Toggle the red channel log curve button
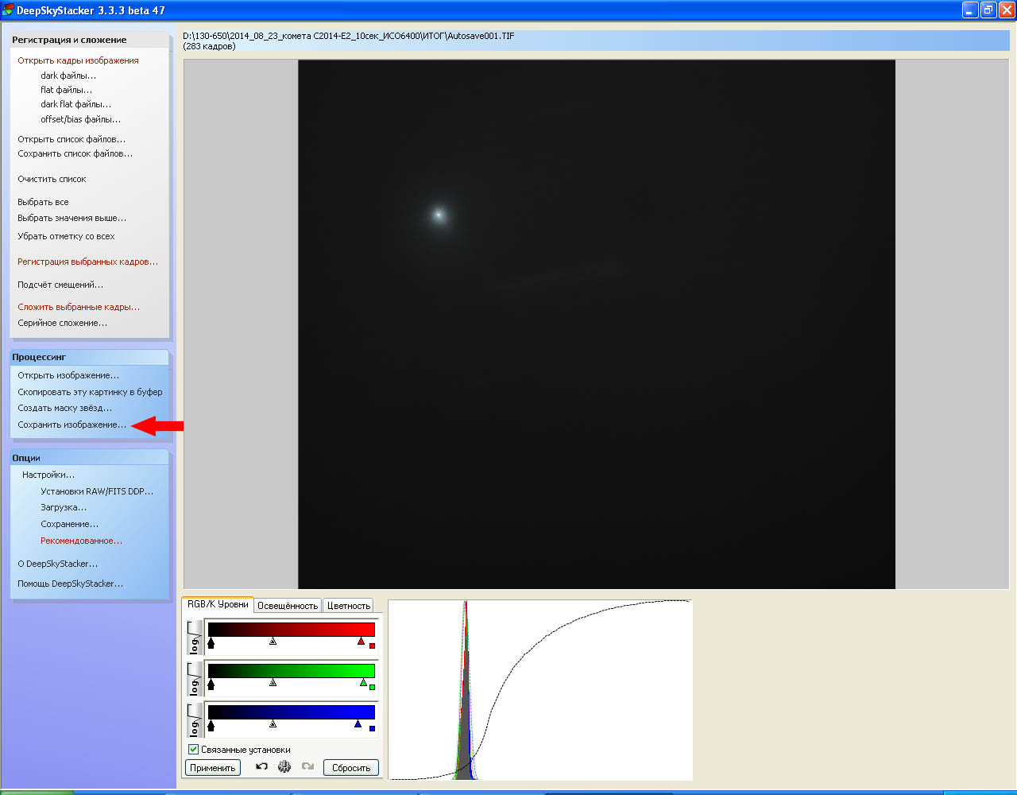 point(194,638)
